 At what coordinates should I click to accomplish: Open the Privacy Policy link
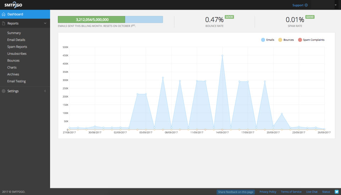pyautogui.click(x=267, y=192)
